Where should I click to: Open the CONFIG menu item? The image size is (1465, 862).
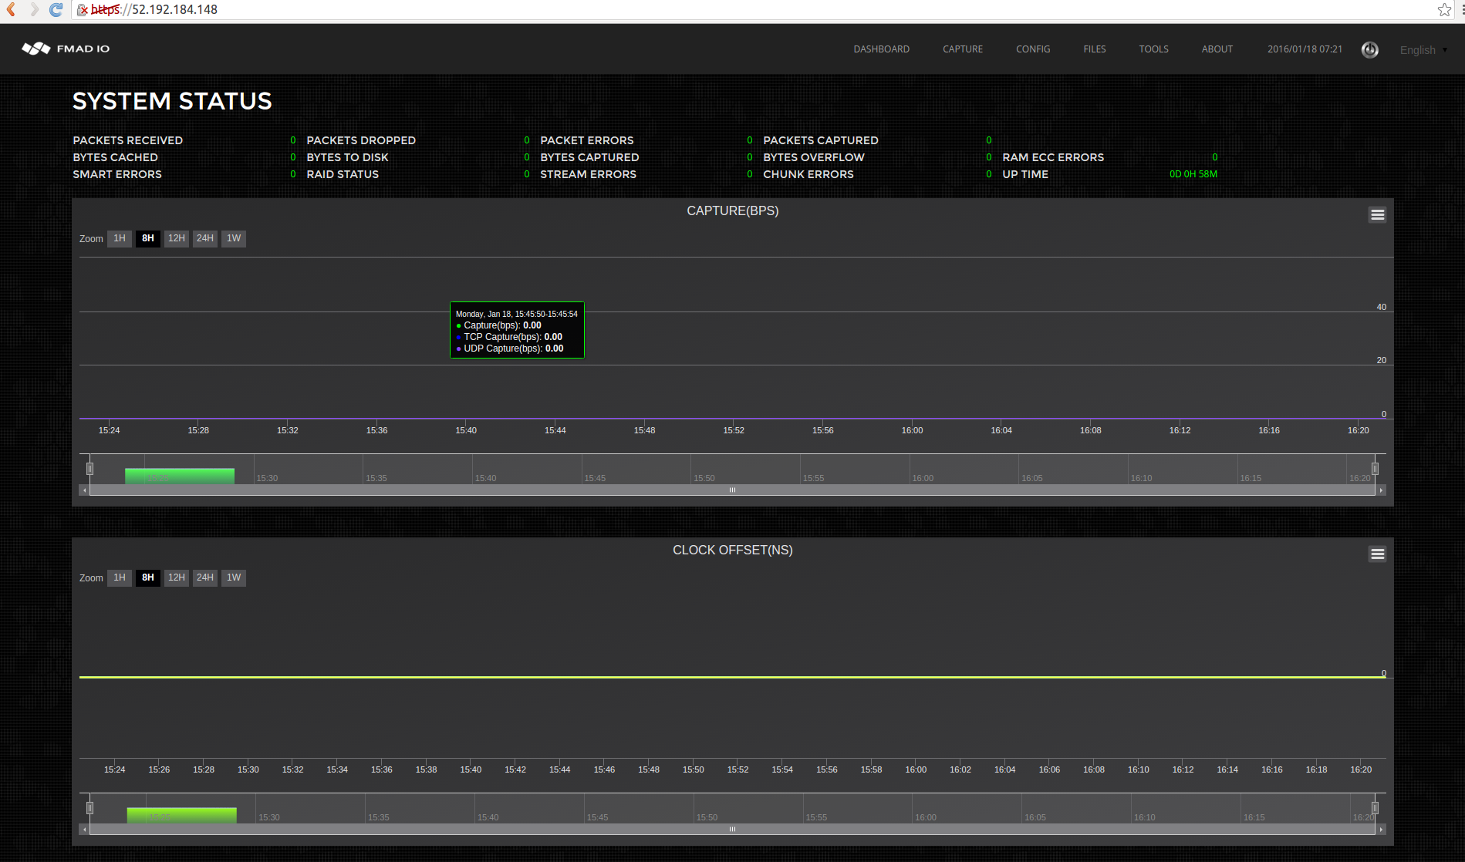tap(1033, 49)
